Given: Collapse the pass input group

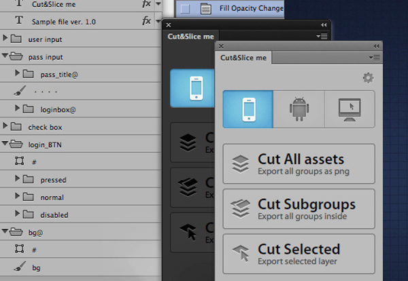Looking at the screenshot, I should 5,55.
